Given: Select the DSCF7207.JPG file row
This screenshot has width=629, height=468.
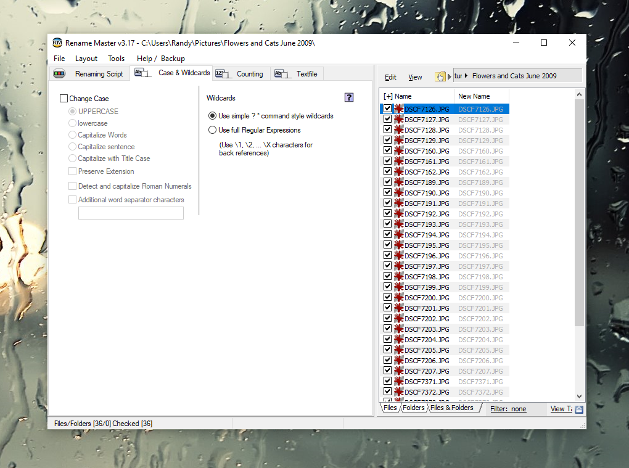Looking at the screenshot, I should pyautogui.click(x=444, y=371).
